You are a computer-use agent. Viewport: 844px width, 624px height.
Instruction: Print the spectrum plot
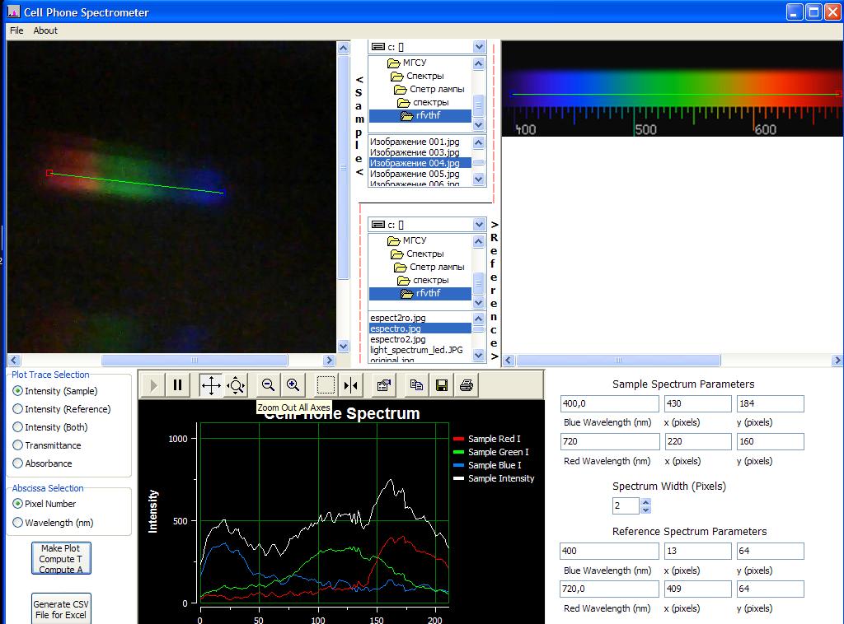[x=467, y=384]
